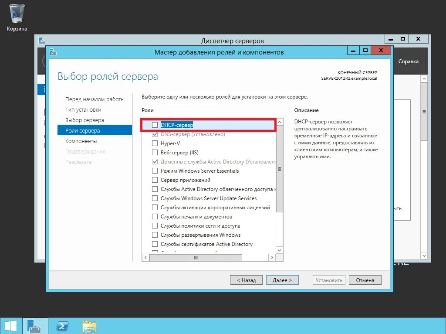Click SERVER2012R2.example.local destination server text
Screen dimensions: 446x334
[349, 78]
